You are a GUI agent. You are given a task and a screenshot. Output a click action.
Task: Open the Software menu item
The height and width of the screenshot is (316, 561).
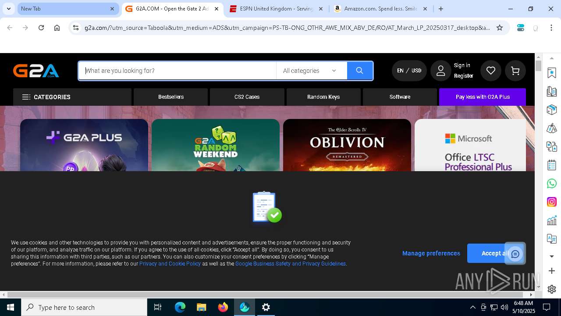coord(400,97)
